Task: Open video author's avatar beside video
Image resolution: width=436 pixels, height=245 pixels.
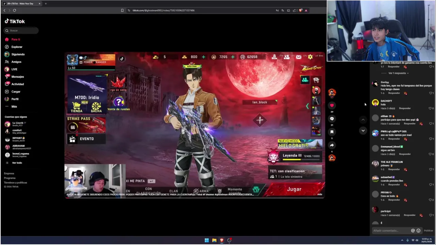Action: (332, 93)
